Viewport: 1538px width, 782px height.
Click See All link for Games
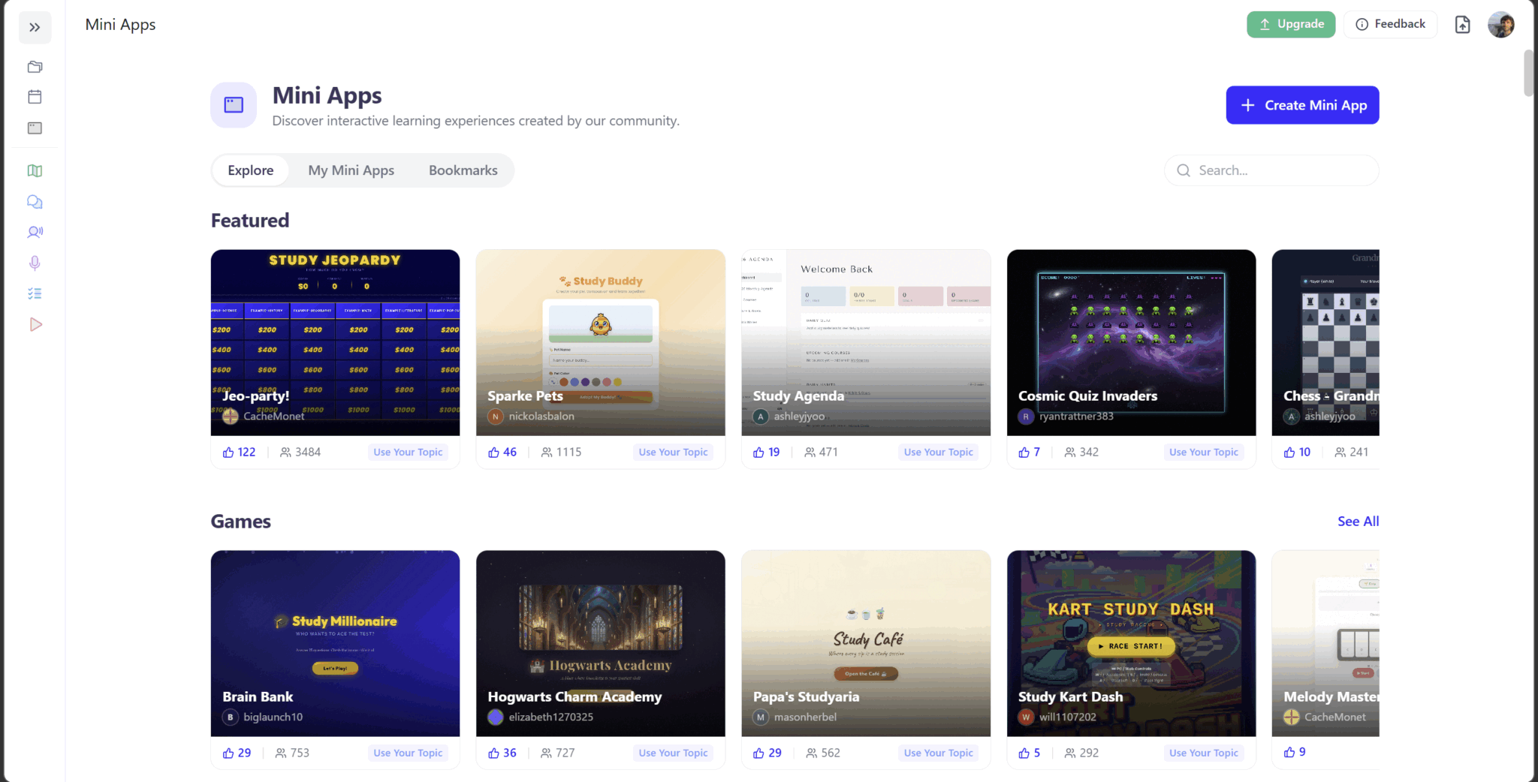point(1358,522)
